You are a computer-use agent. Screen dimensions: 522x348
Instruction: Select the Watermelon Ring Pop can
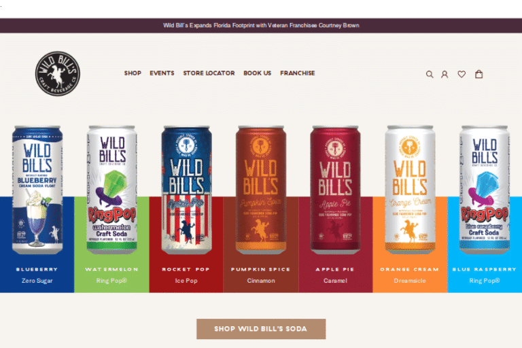pos(111,190)
